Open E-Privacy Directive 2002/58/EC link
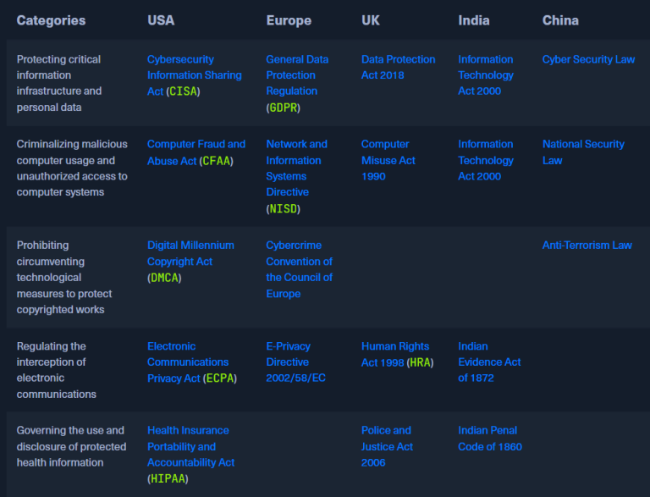 (x=295, y=362)
